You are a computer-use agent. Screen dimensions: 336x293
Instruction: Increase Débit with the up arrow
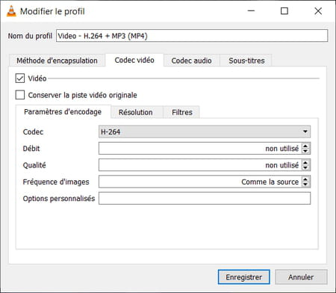coord(305,146)
